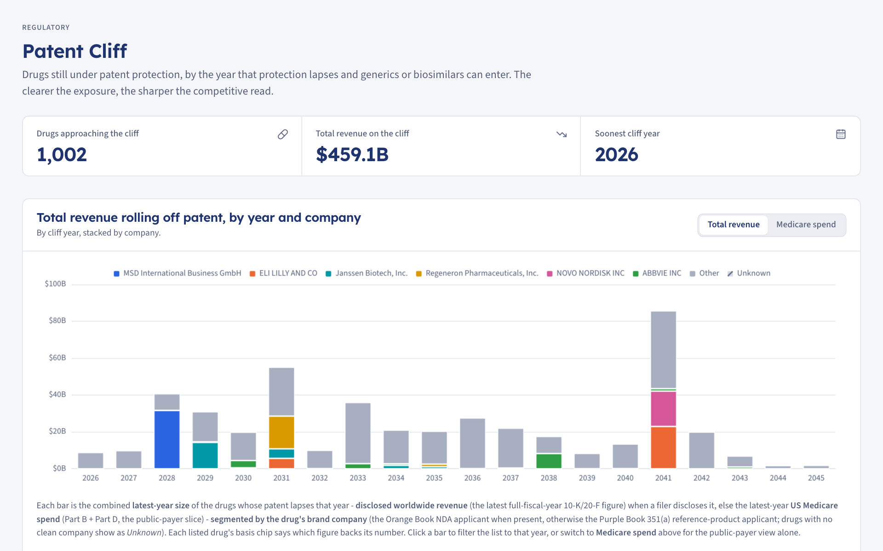Click the green AbbVie segment in 2038 bar
This screenshot has height=551, width=883.
pos(549,461)
